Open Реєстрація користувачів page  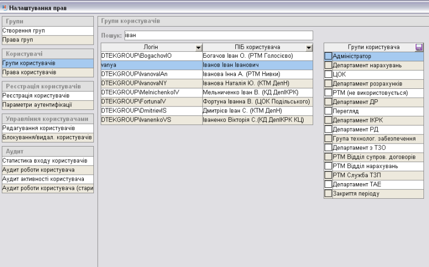click(47, 95)
